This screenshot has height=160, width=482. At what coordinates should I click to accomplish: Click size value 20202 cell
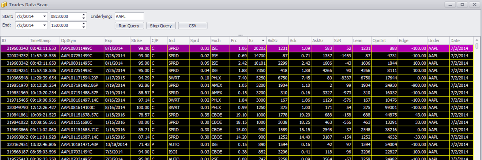click(x=257, y=48)
